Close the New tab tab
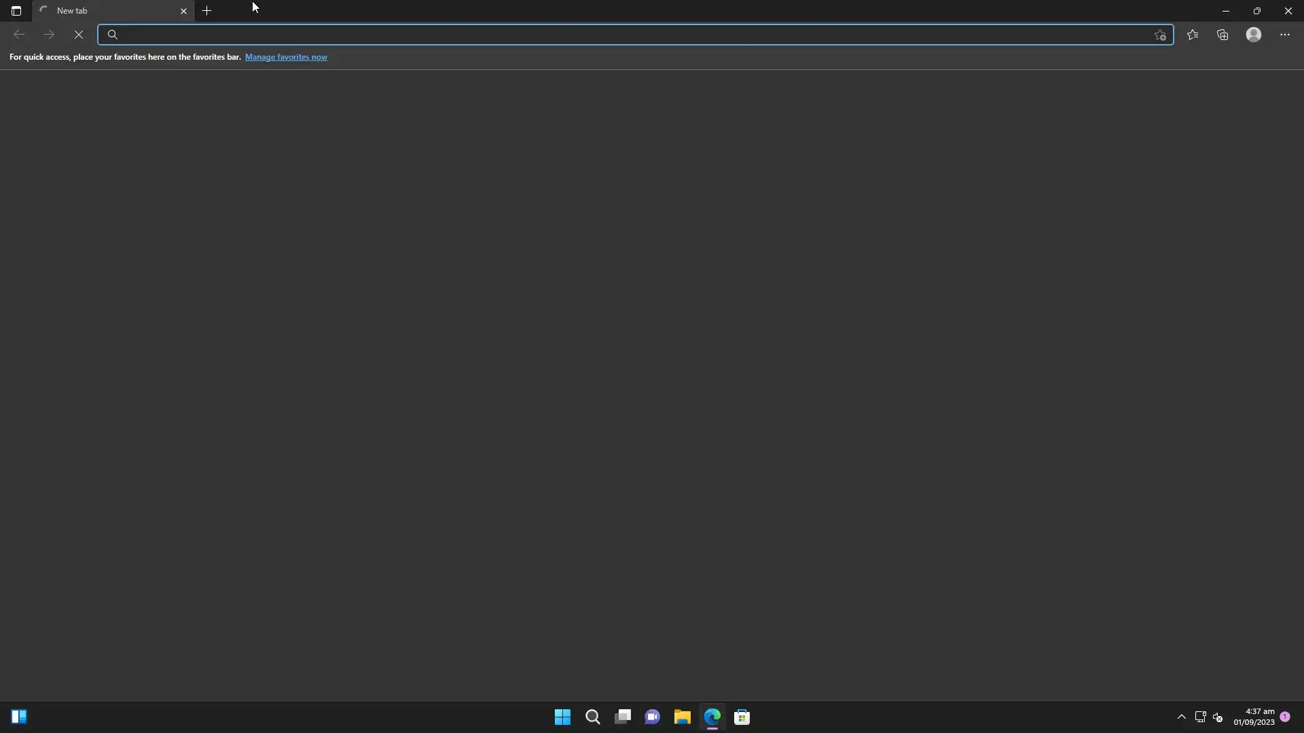The image size is (1304, 733). pos(183,11)
